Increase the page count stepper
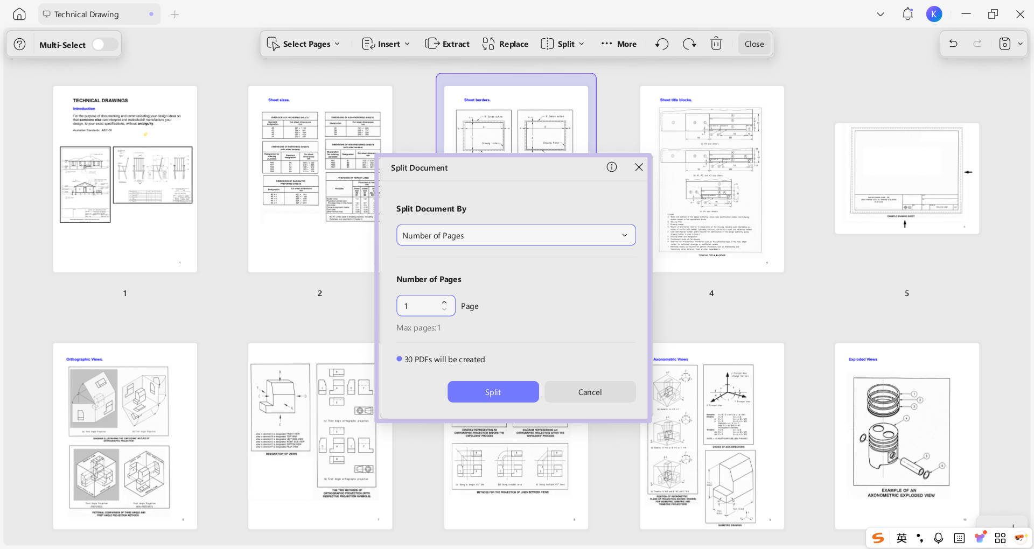 (x=444, y=302)
